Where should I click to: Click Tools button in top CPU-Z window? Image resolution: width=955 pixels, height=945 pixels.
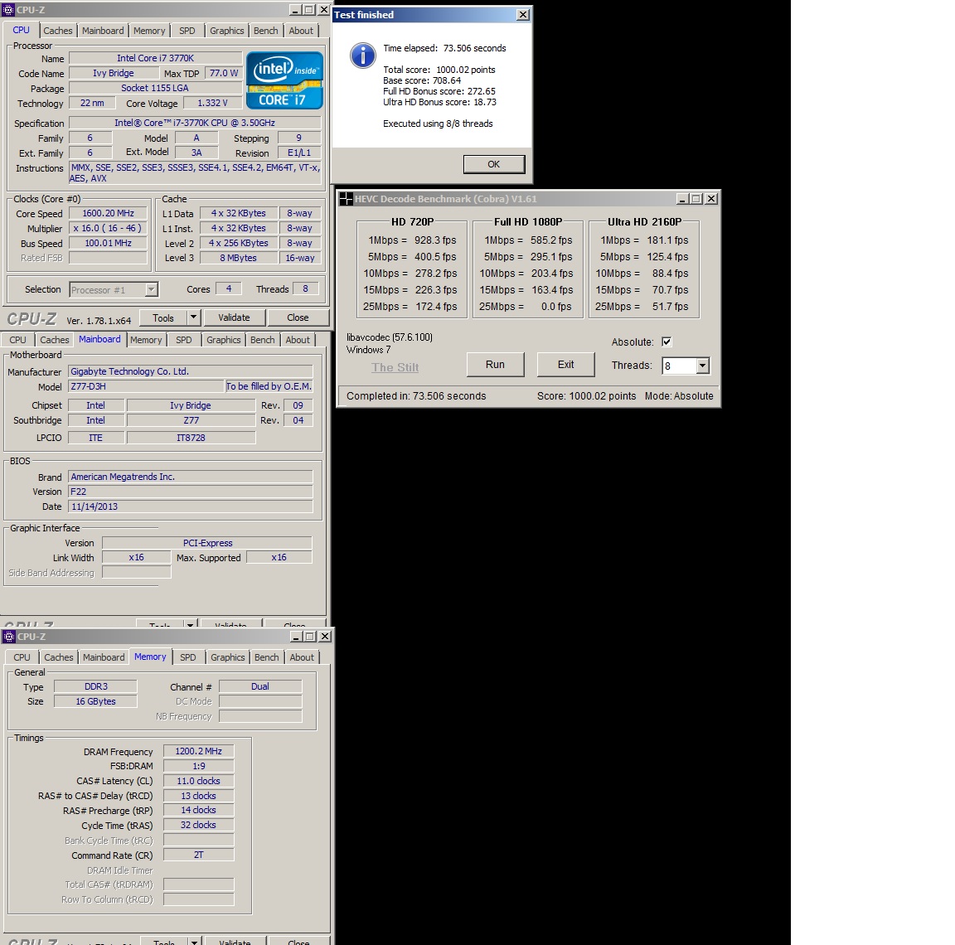(x=163, y=317)
